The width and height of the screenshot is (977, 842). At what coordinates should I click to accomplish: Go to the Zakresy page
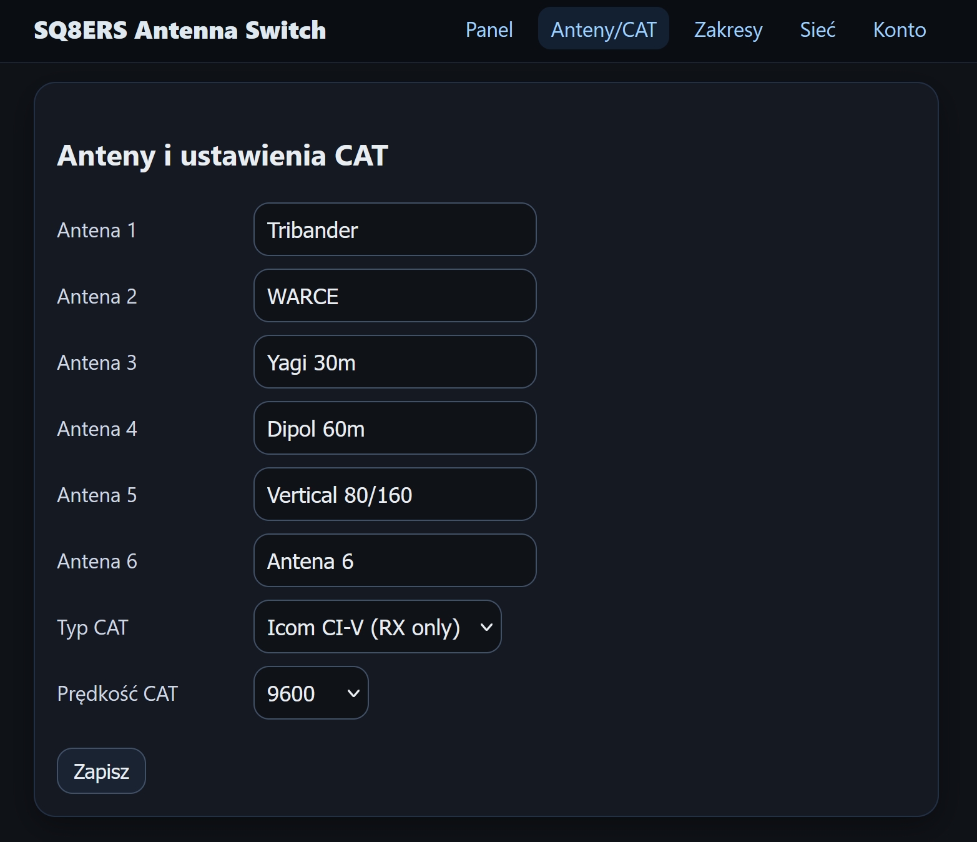728,29
